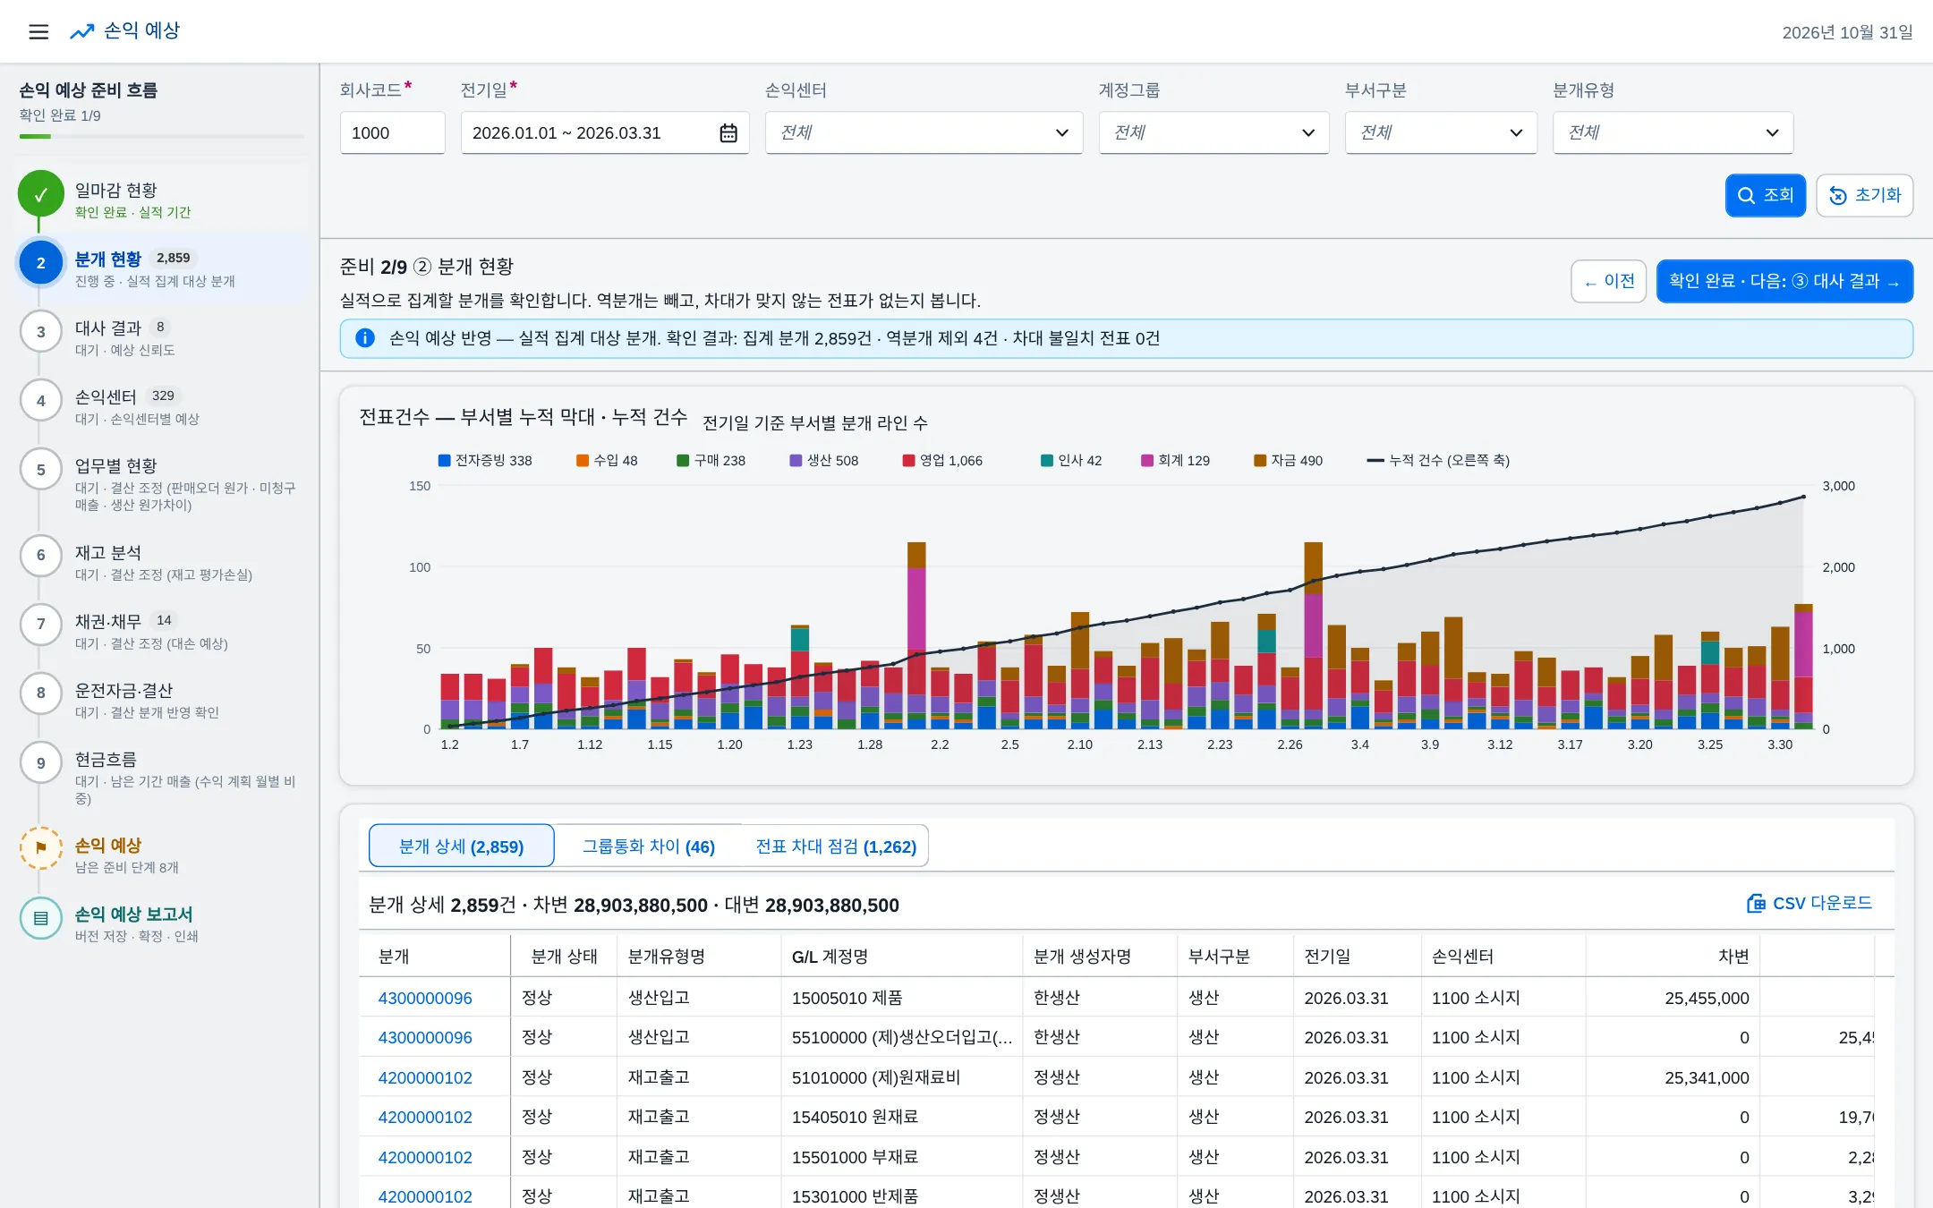This screenshot has width=1933, height=1208.
Task: Select step circle 2 분개 현황
Action: [41, 263]
